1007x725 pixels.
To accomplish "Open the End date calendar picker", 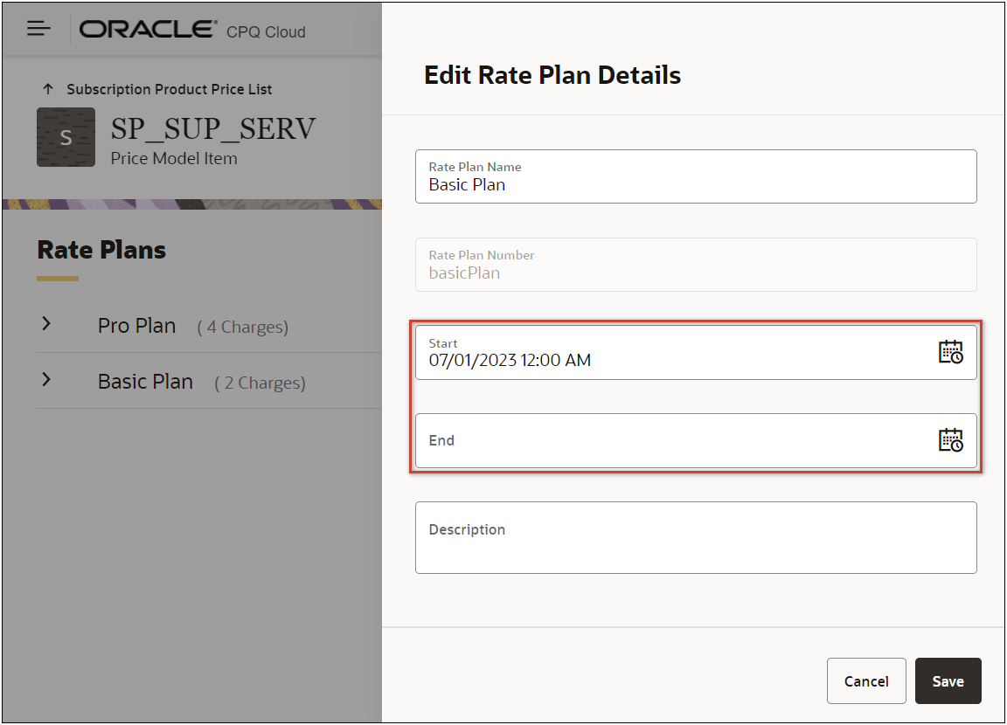I will tap(950, 440).
